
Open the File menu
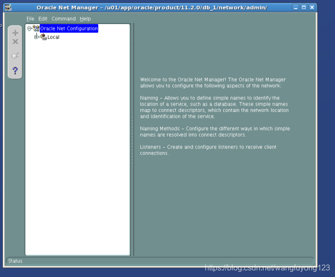[30, 19]
